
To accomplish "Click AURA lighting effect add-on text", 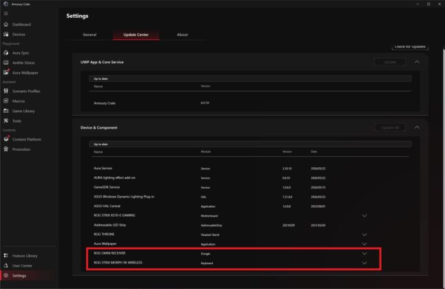I will (x=114, y=178).
